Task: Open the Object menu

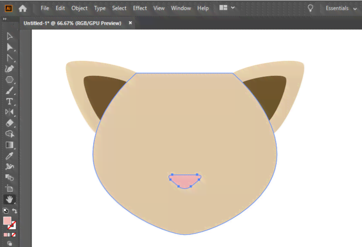Action: click(80, 8)
